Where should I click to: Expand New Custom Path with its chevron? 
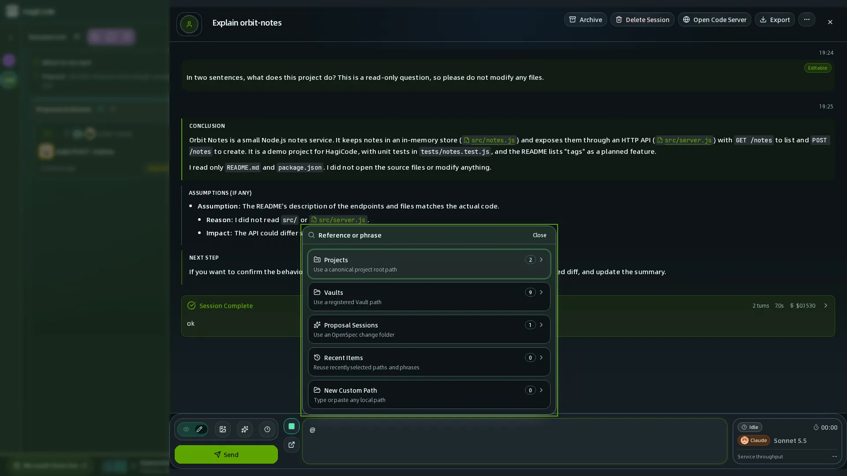click(541, 390)
